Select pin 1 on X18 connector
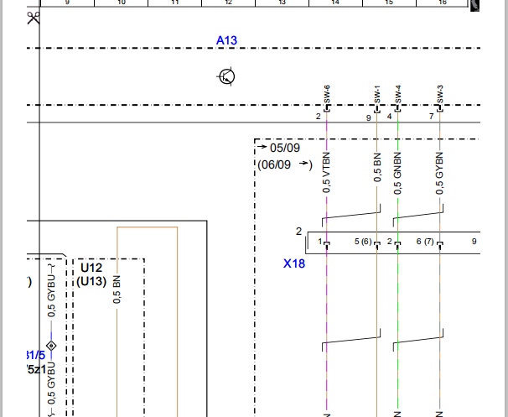The height and width of the screenshot is (417, 508). [x=320, y=242]
